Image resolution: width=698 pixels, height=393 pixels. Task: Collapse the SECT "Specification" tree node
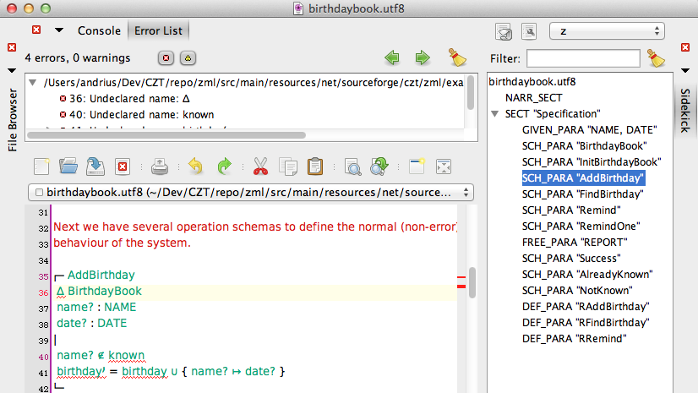pyautogui.click(x=494, y=114)
